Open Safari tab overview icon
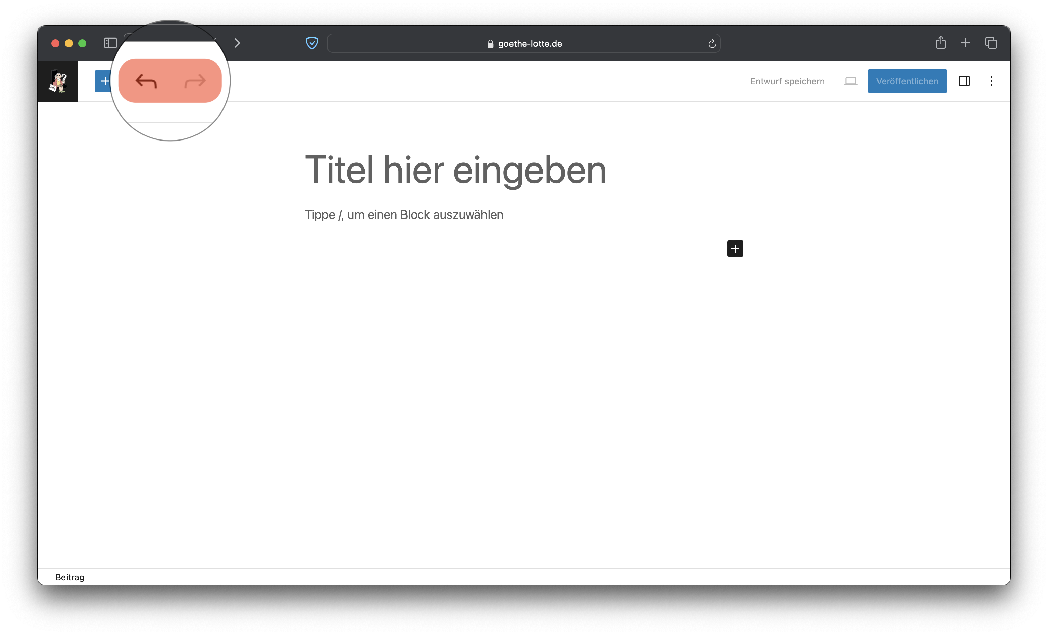1048x635 pixels. [991, 43]
